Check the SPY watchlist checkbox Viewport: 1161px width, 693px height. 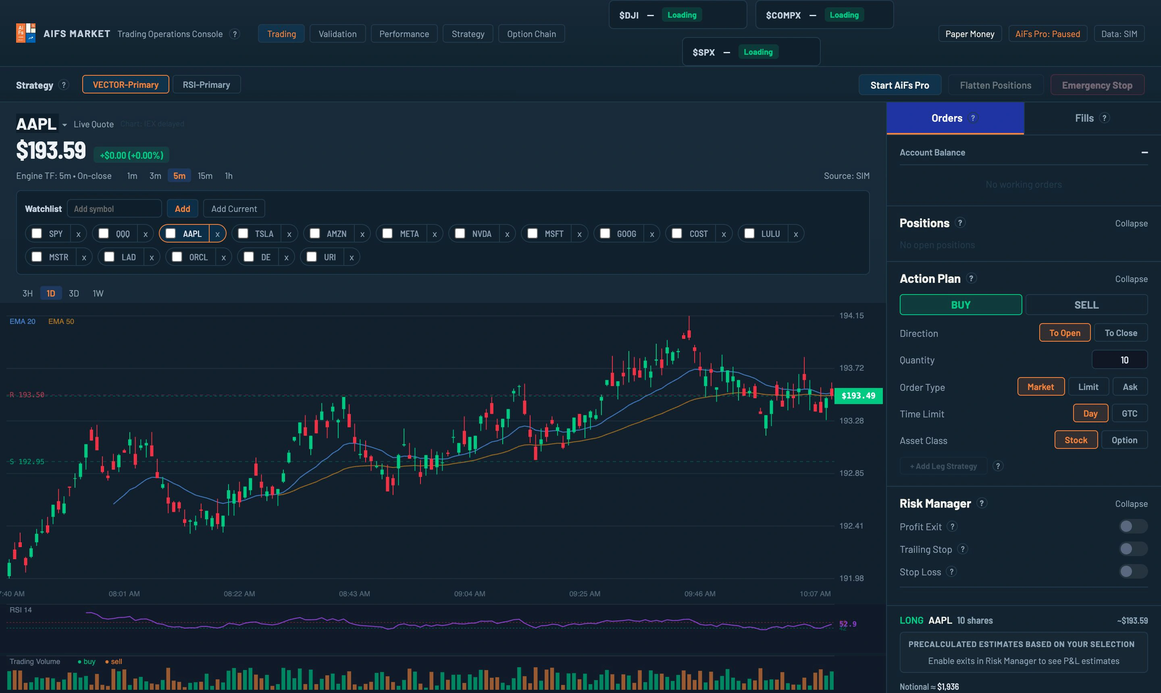click(36, 234)
